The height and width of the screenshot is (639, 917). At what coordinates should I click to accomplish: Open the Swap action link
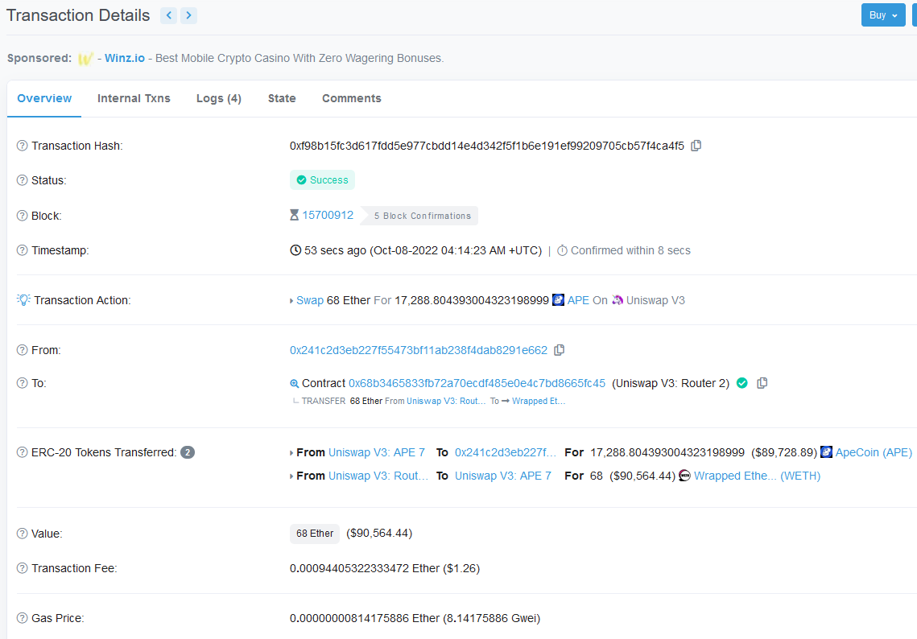(310, 300)
